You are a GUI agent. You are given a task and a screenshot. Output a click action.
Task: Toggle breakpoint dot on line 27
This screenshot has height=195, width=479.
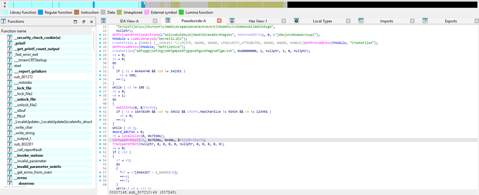click(100, 51)
